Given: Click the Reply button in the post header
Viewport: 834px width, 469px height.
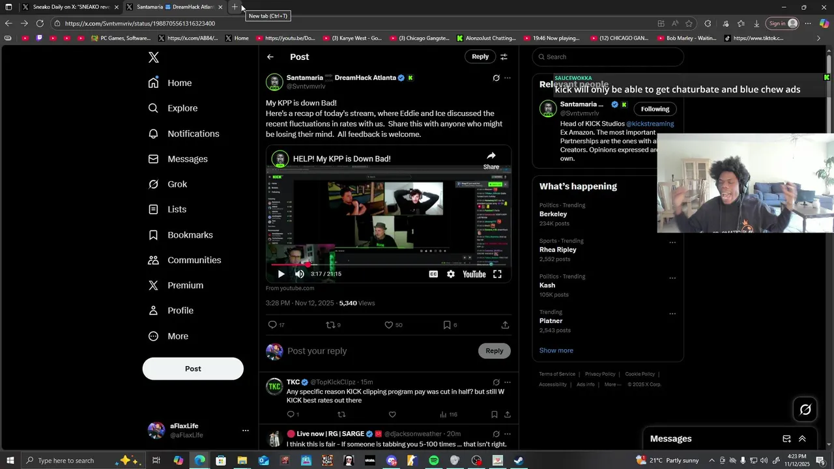Looking at the screenshot, I should coord(480,57).
